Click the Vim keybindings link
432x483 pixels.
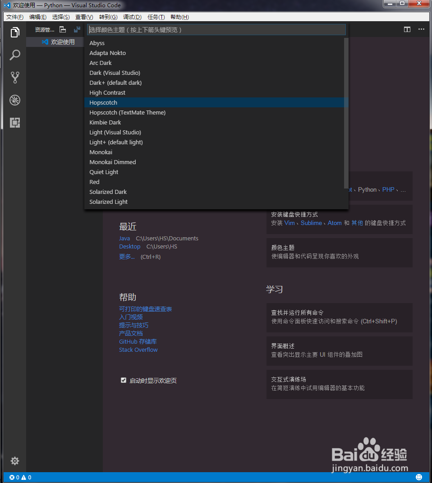[x=290, y=223]
